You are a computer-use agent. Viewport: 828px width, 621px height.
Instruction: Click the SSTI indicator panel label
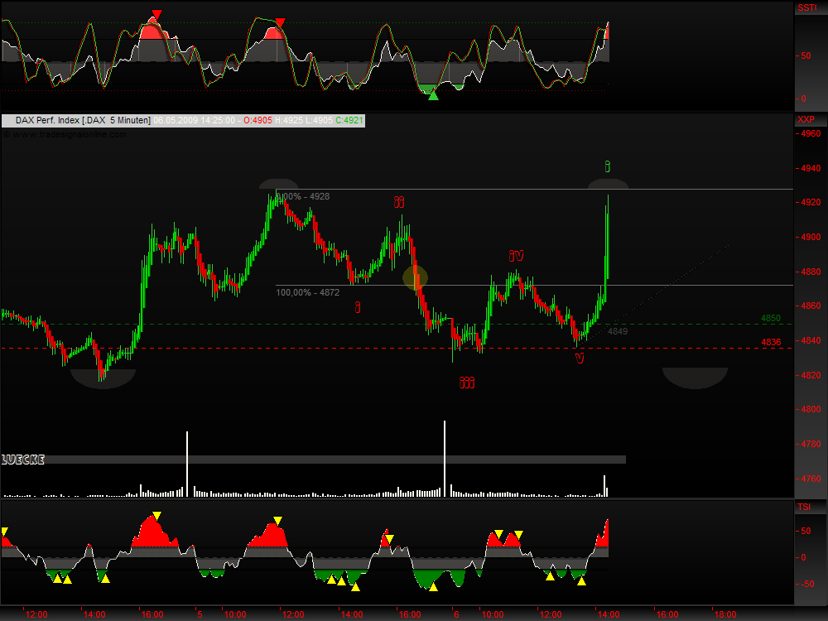[x=806, y=7]
